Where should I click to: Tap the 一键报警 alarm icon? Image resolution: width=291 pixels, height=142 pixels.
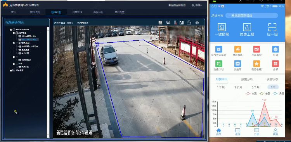(222, 27)
